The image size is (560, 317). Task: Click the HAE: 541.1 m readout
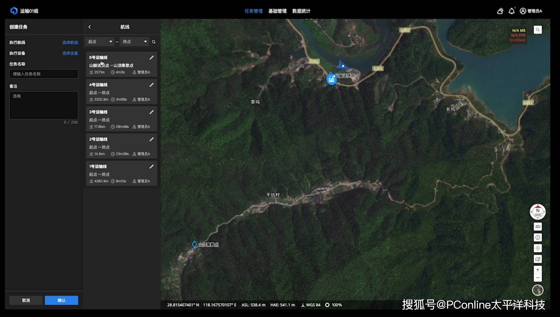pos(283,305)
